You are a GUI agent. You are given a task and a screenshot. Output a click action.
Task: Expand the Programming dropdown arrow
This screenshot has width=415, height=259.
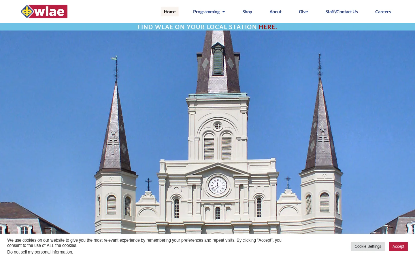224,12
